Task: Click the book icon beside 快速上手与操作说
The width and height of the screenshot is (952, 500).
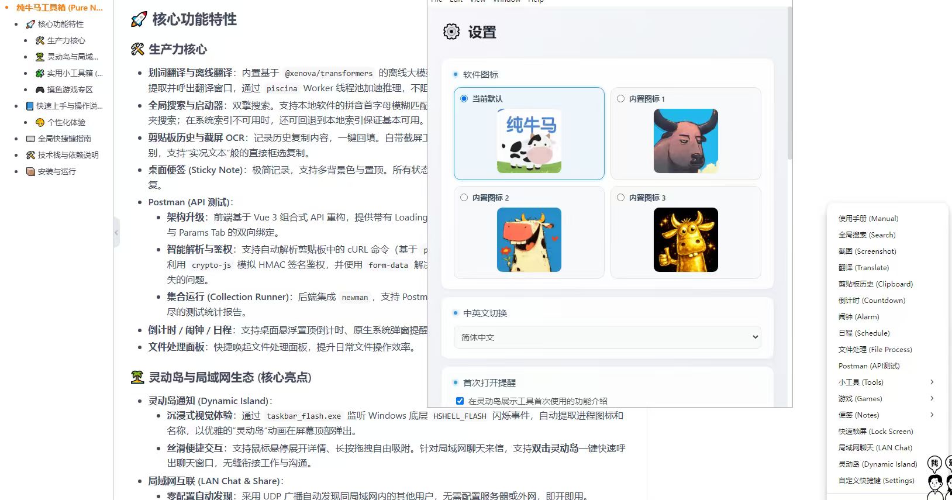Action: click(30, 106)
